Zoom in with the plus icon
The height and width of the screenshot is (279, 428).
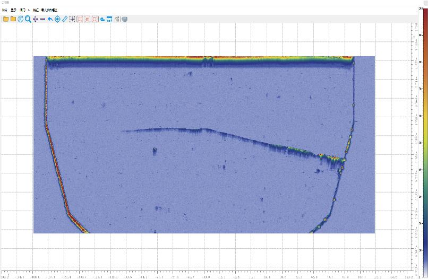[x=36, y=19]
